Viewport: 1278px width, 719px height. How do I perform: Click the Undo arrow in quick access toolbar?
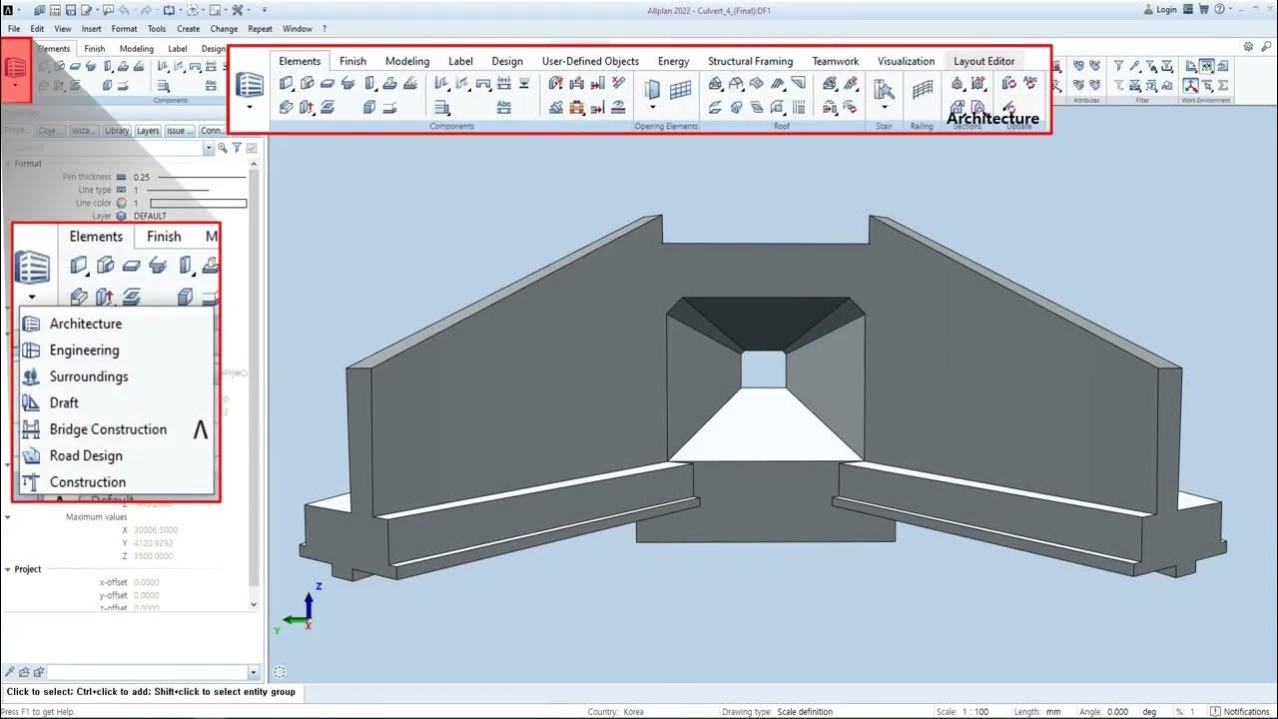124,10
